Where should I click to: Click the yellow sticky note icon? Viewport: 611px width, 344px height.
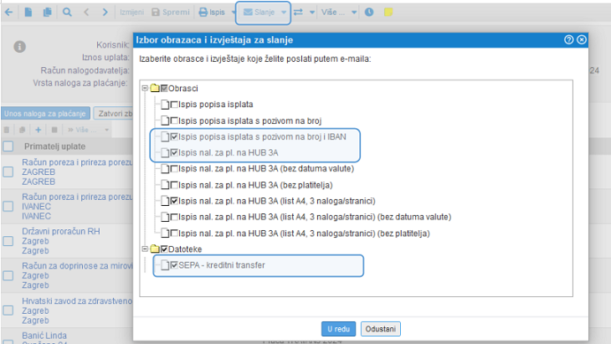pos(388,13)
